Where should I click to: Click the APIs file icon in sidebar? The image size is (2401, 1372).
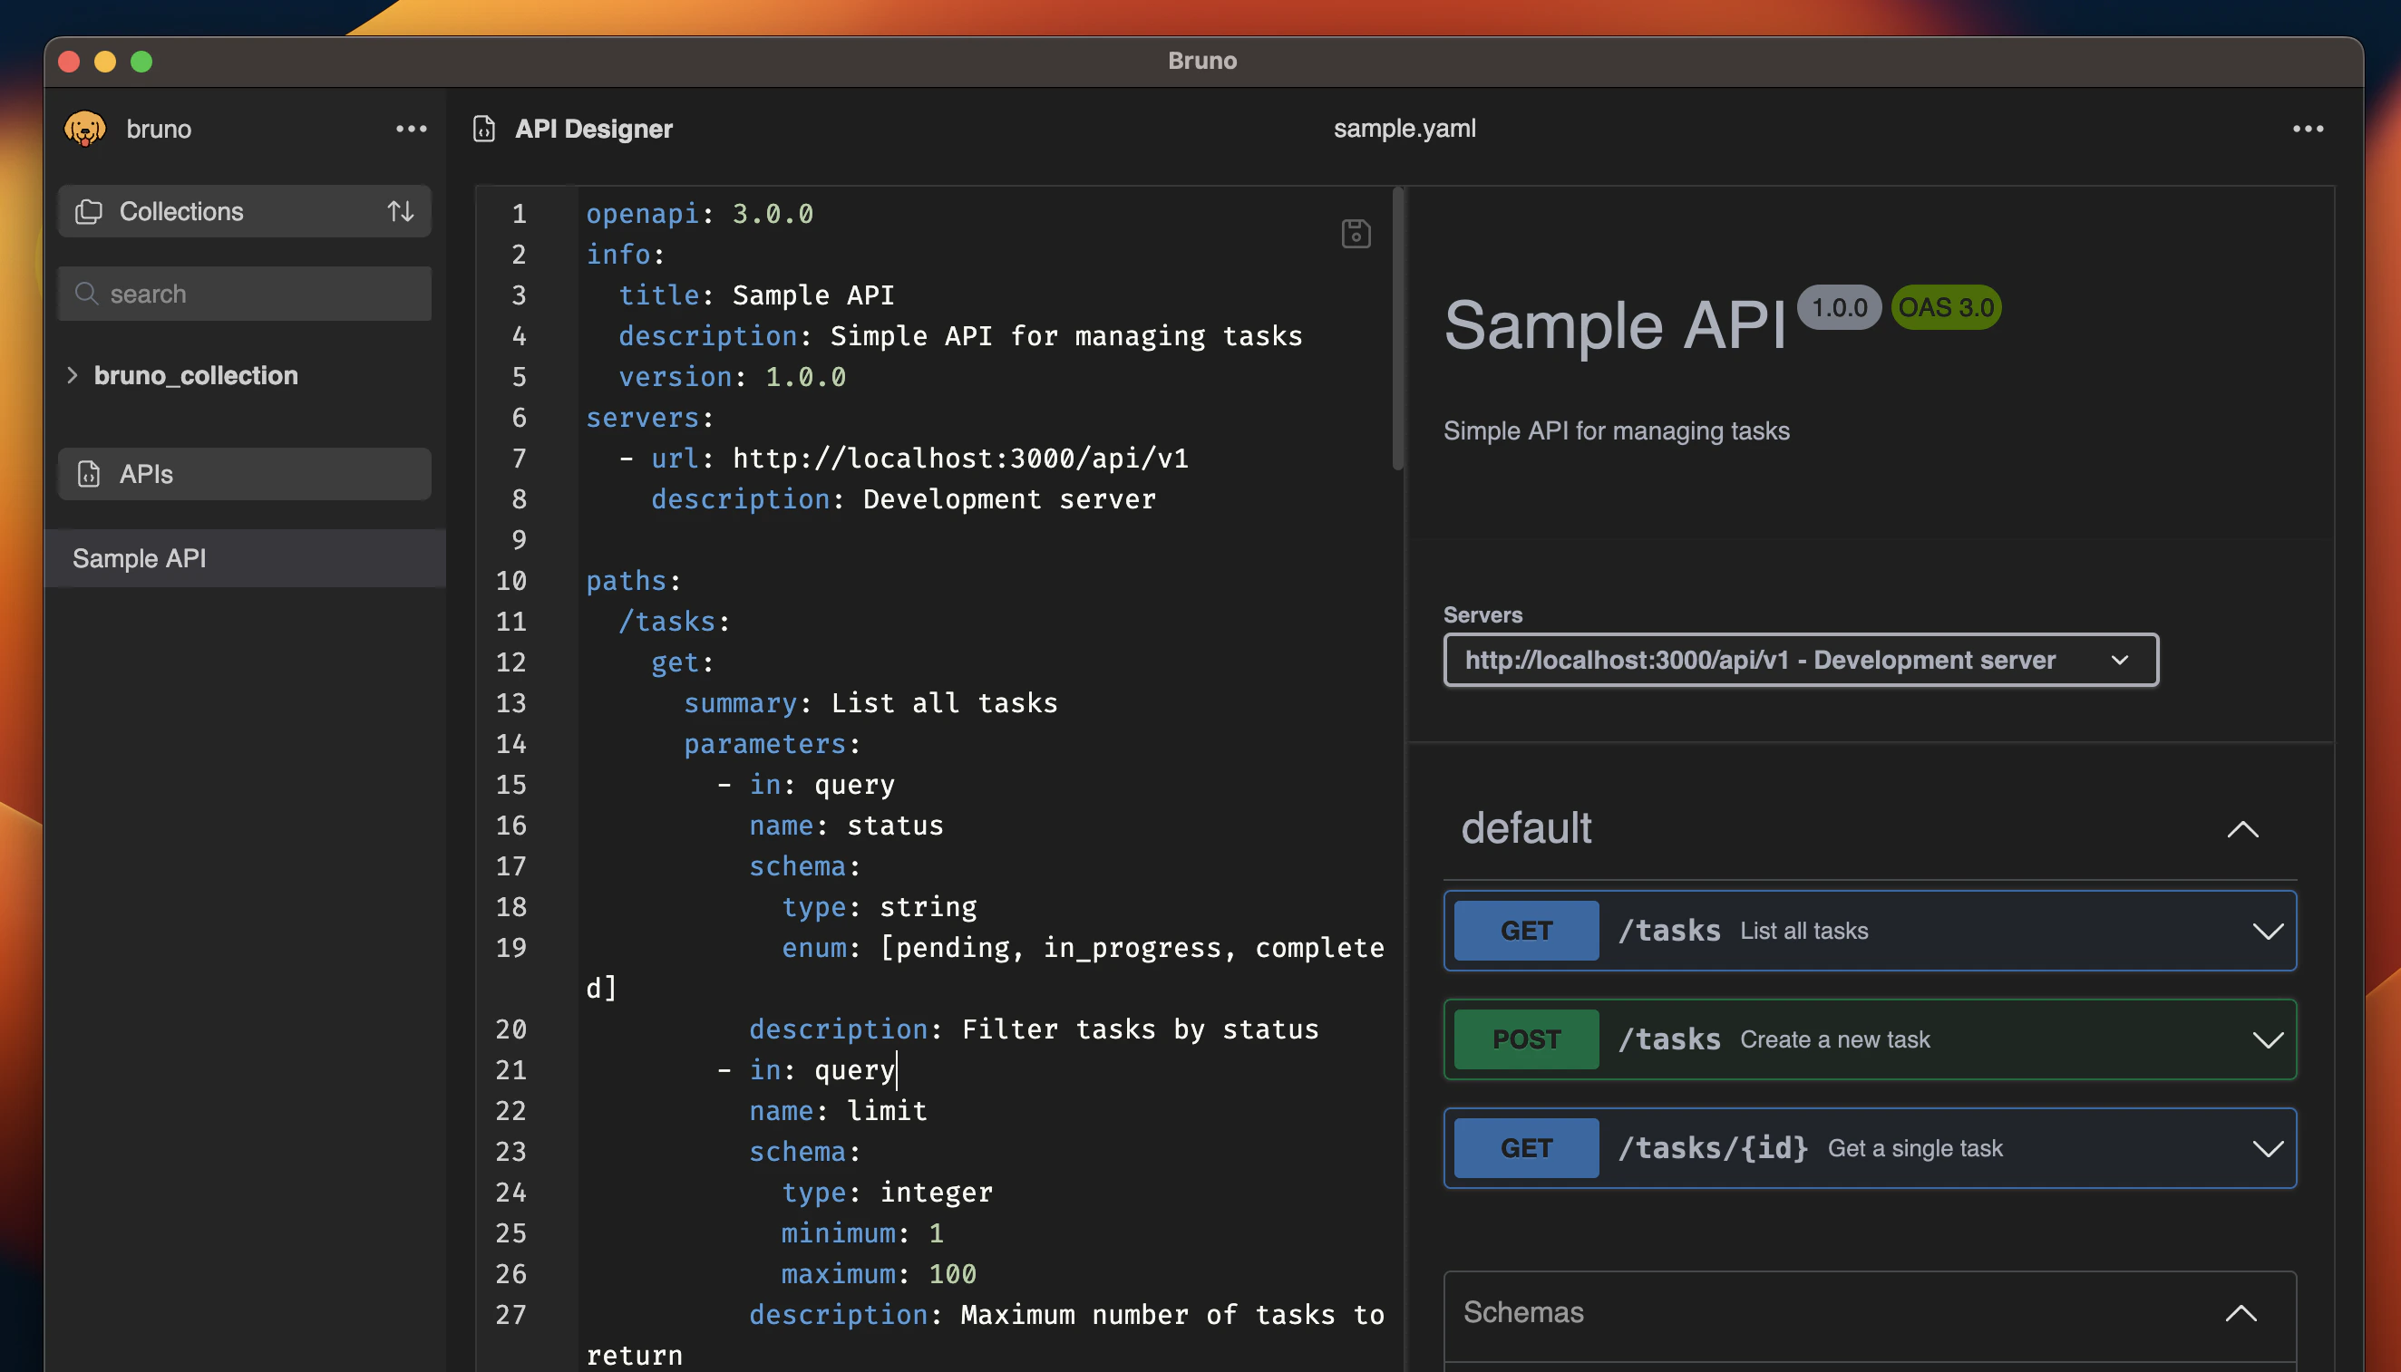click(x=88, y=474)
